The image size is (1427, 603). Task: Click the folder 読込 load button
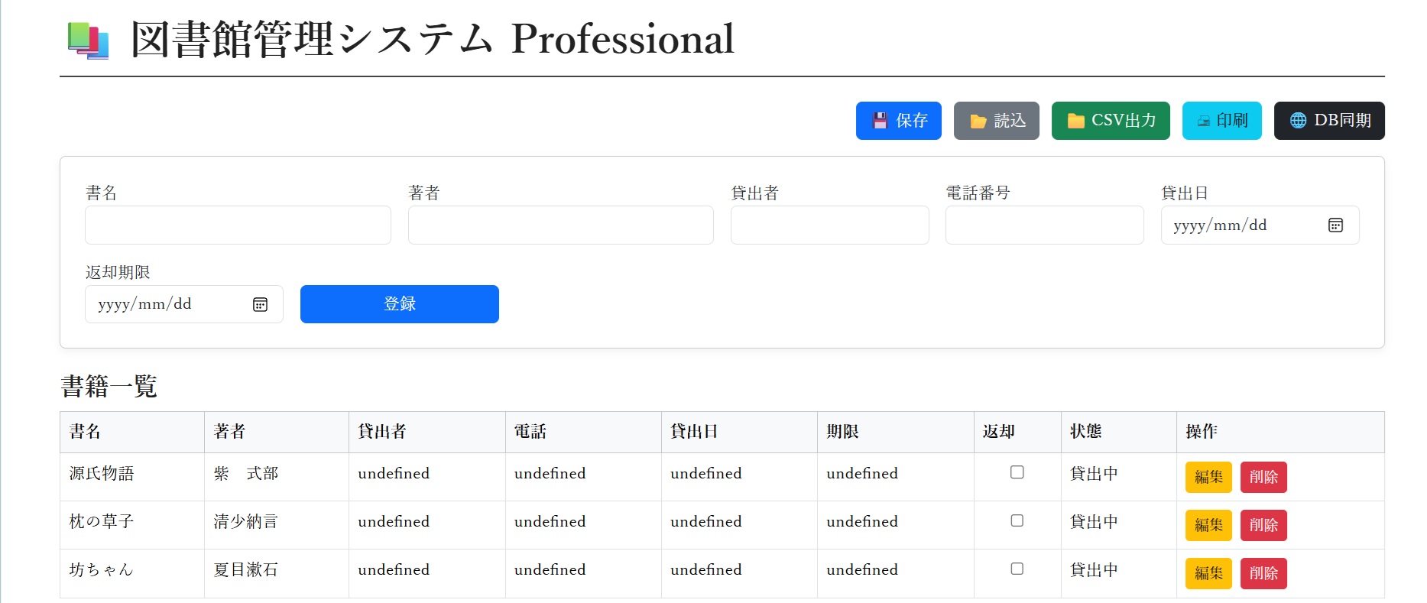click(996, 121)
